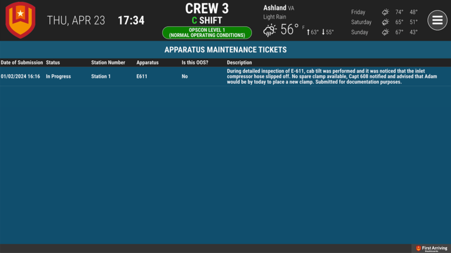The image size is (451, 253).
Task: Click the fire department shield logo
Action: 21,20
